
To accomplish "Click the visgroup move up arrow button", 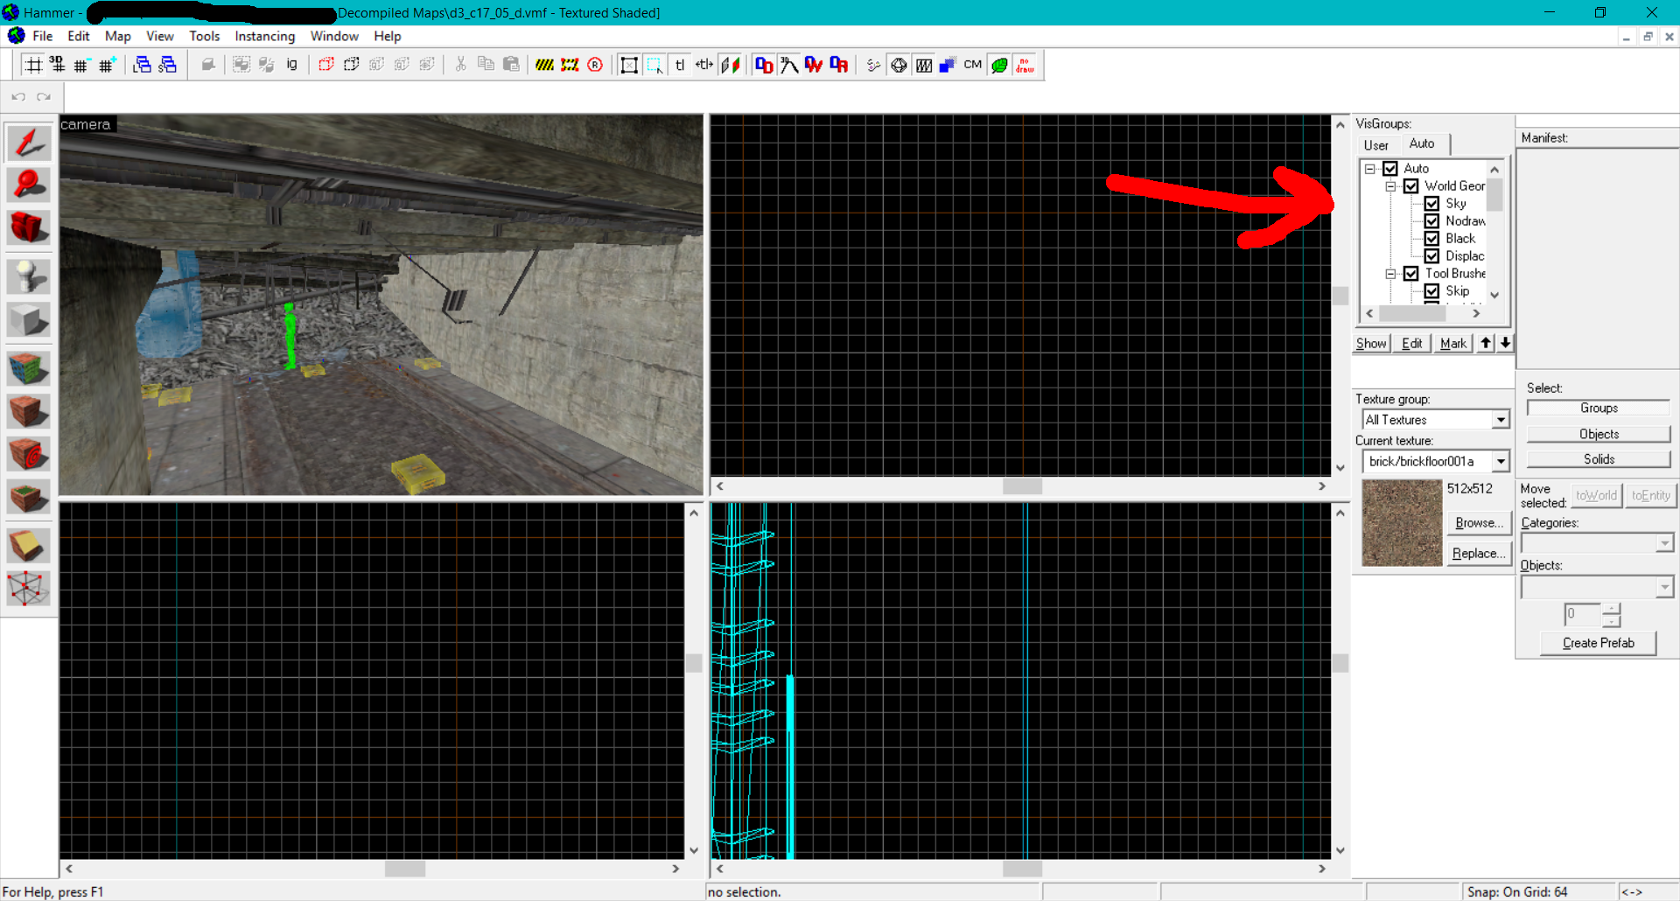I will (1486, 343).
